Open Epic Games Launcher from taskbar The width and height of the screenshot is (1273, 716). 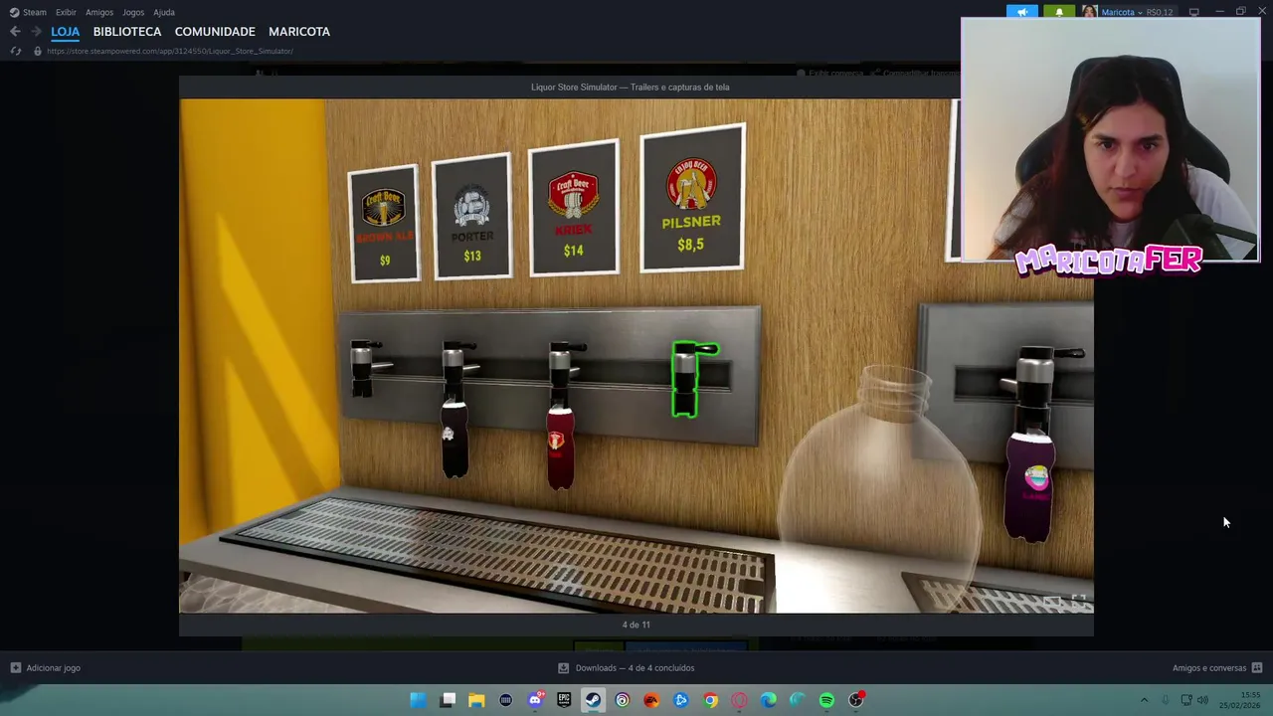[x=564, y=700]
